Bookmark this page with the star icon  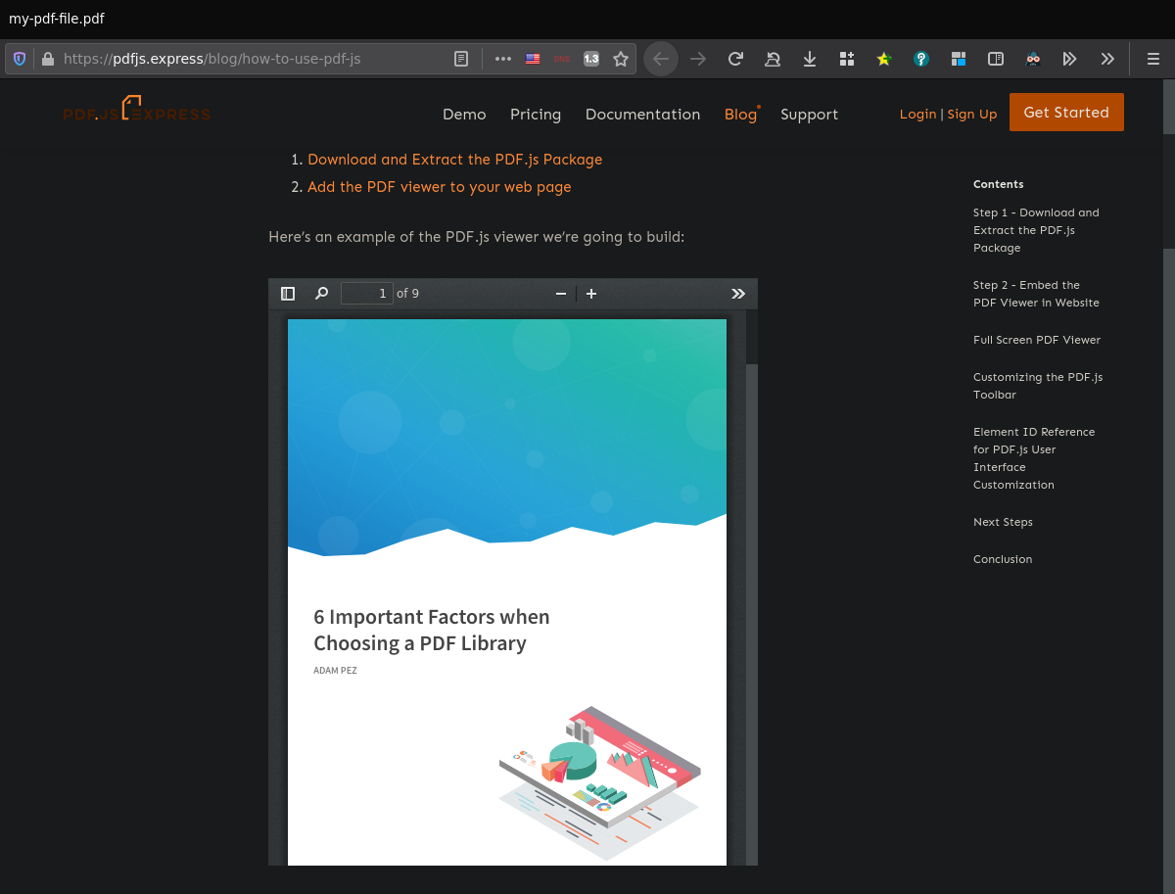tap(621, 59)
